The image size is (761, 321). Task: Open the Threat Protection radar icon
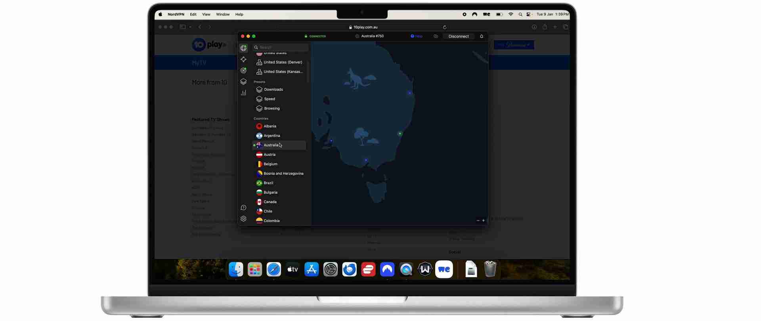click(243, 71)
